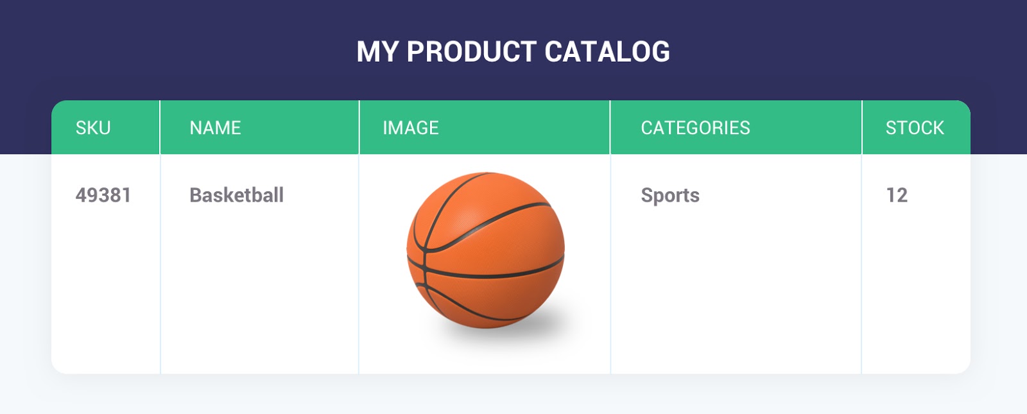Click the STOCK column header
1027x414 pixels.
[x=915, y=127]
